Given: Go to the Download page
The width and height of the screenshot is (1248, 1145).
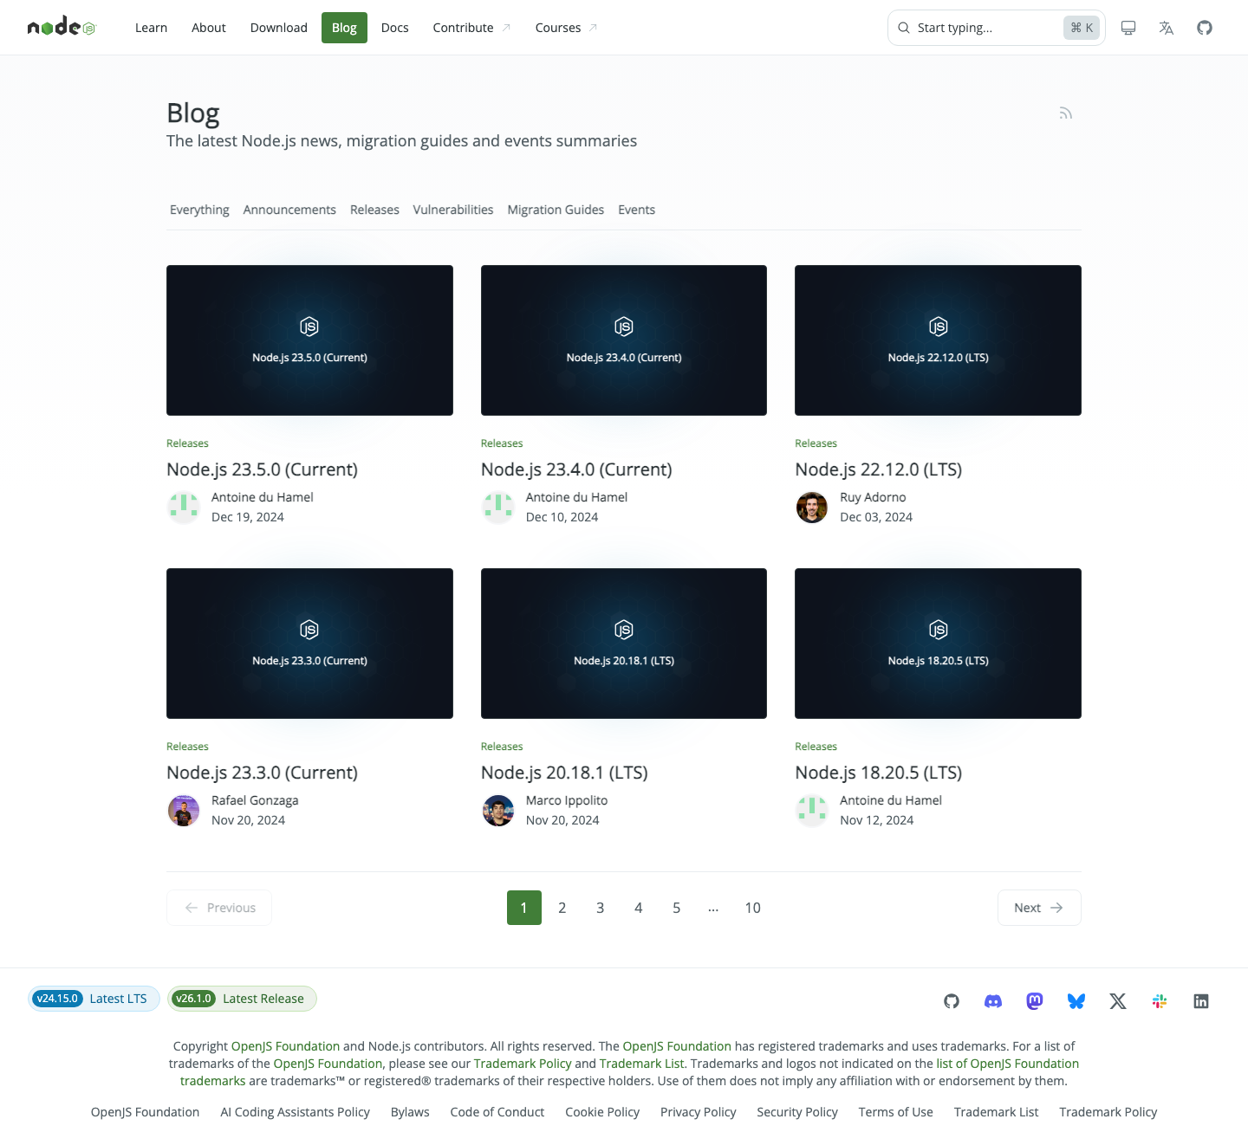Looking at the screenshot, I should (279, 28).
